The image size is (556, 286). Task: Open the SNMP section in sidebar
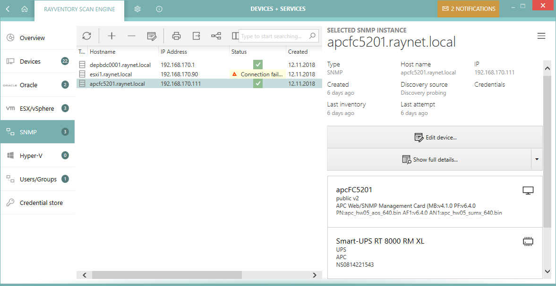tap(37, 132)
